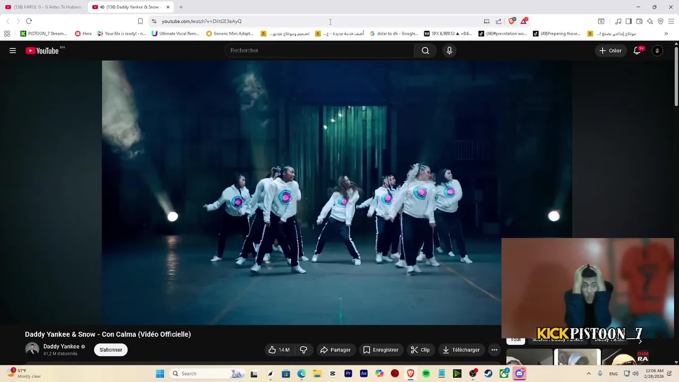Show hidden system tray icons

[588, 374]
